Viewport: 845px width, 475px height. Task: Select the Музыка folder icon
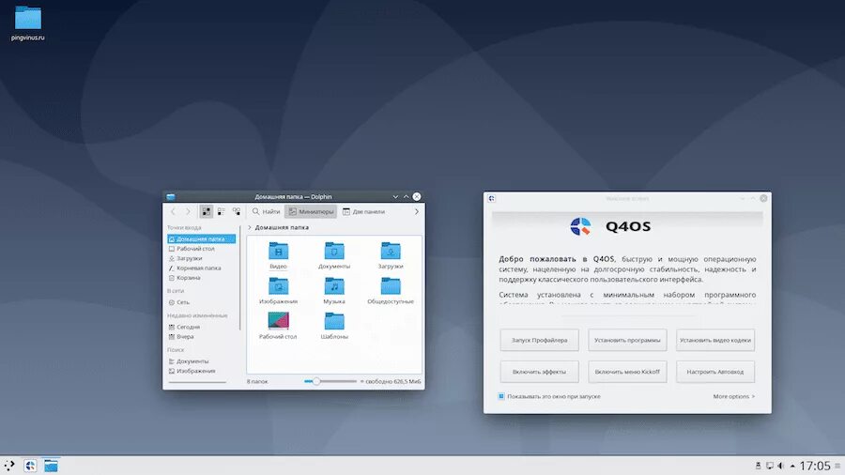(334, 286)
